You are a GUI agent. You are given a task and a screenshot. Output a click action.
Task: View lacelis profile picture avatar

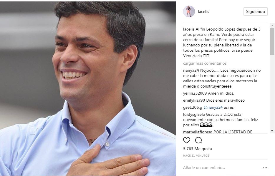coord(189,11)
